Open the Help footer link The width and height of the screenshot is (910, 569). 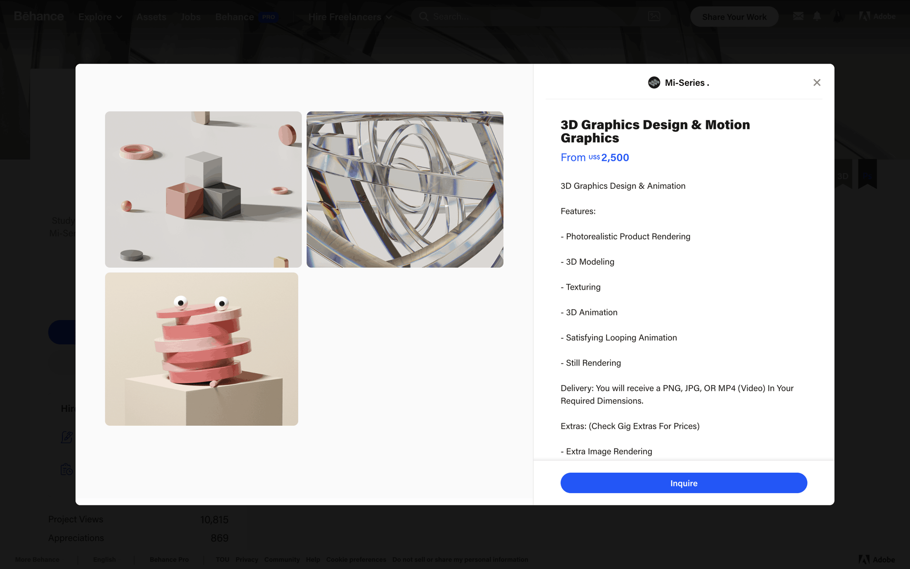click(x=313, y=560)
